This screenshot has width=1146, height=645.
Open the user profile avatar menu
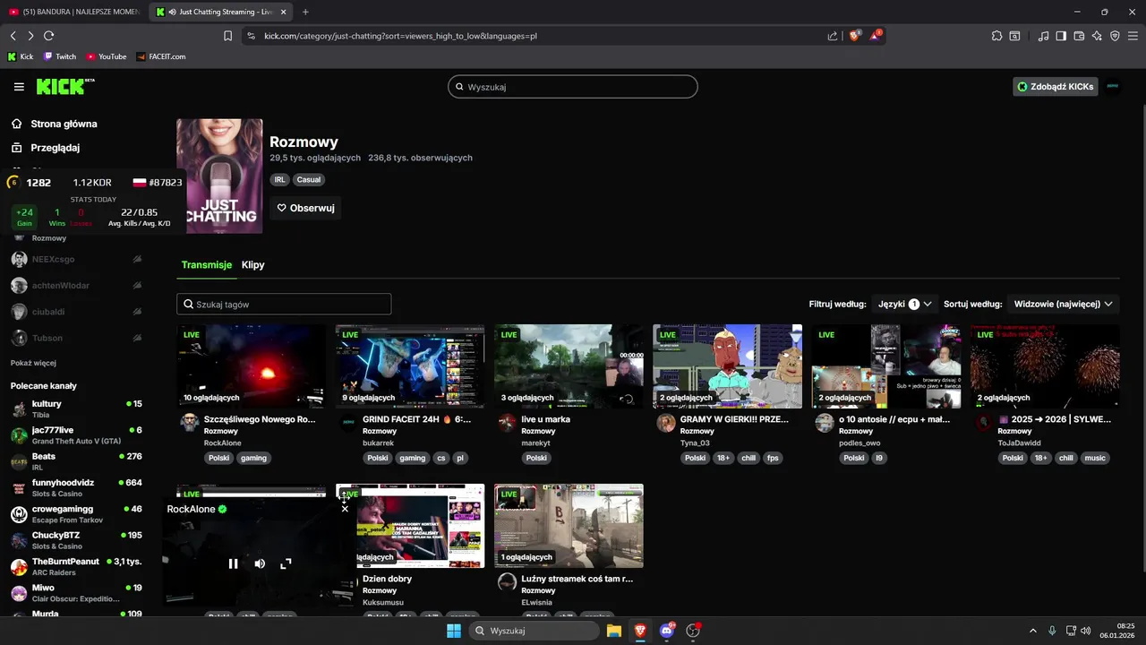tap(1113, 87)
